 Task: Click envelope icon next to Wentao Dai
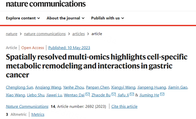click(x=87, y=94)
